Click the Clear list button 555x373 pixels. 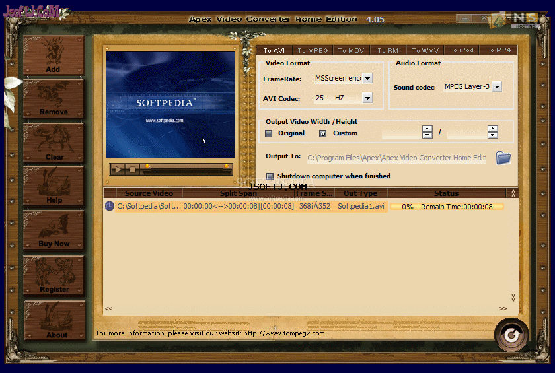click(54, 143)
